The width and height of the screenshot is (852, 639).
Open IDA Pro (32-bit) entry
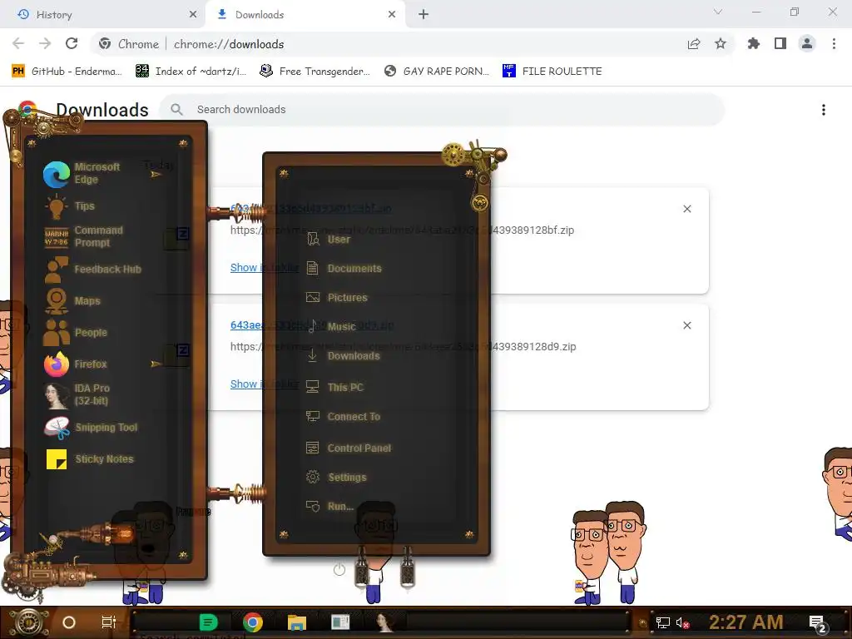coord(79,394)
